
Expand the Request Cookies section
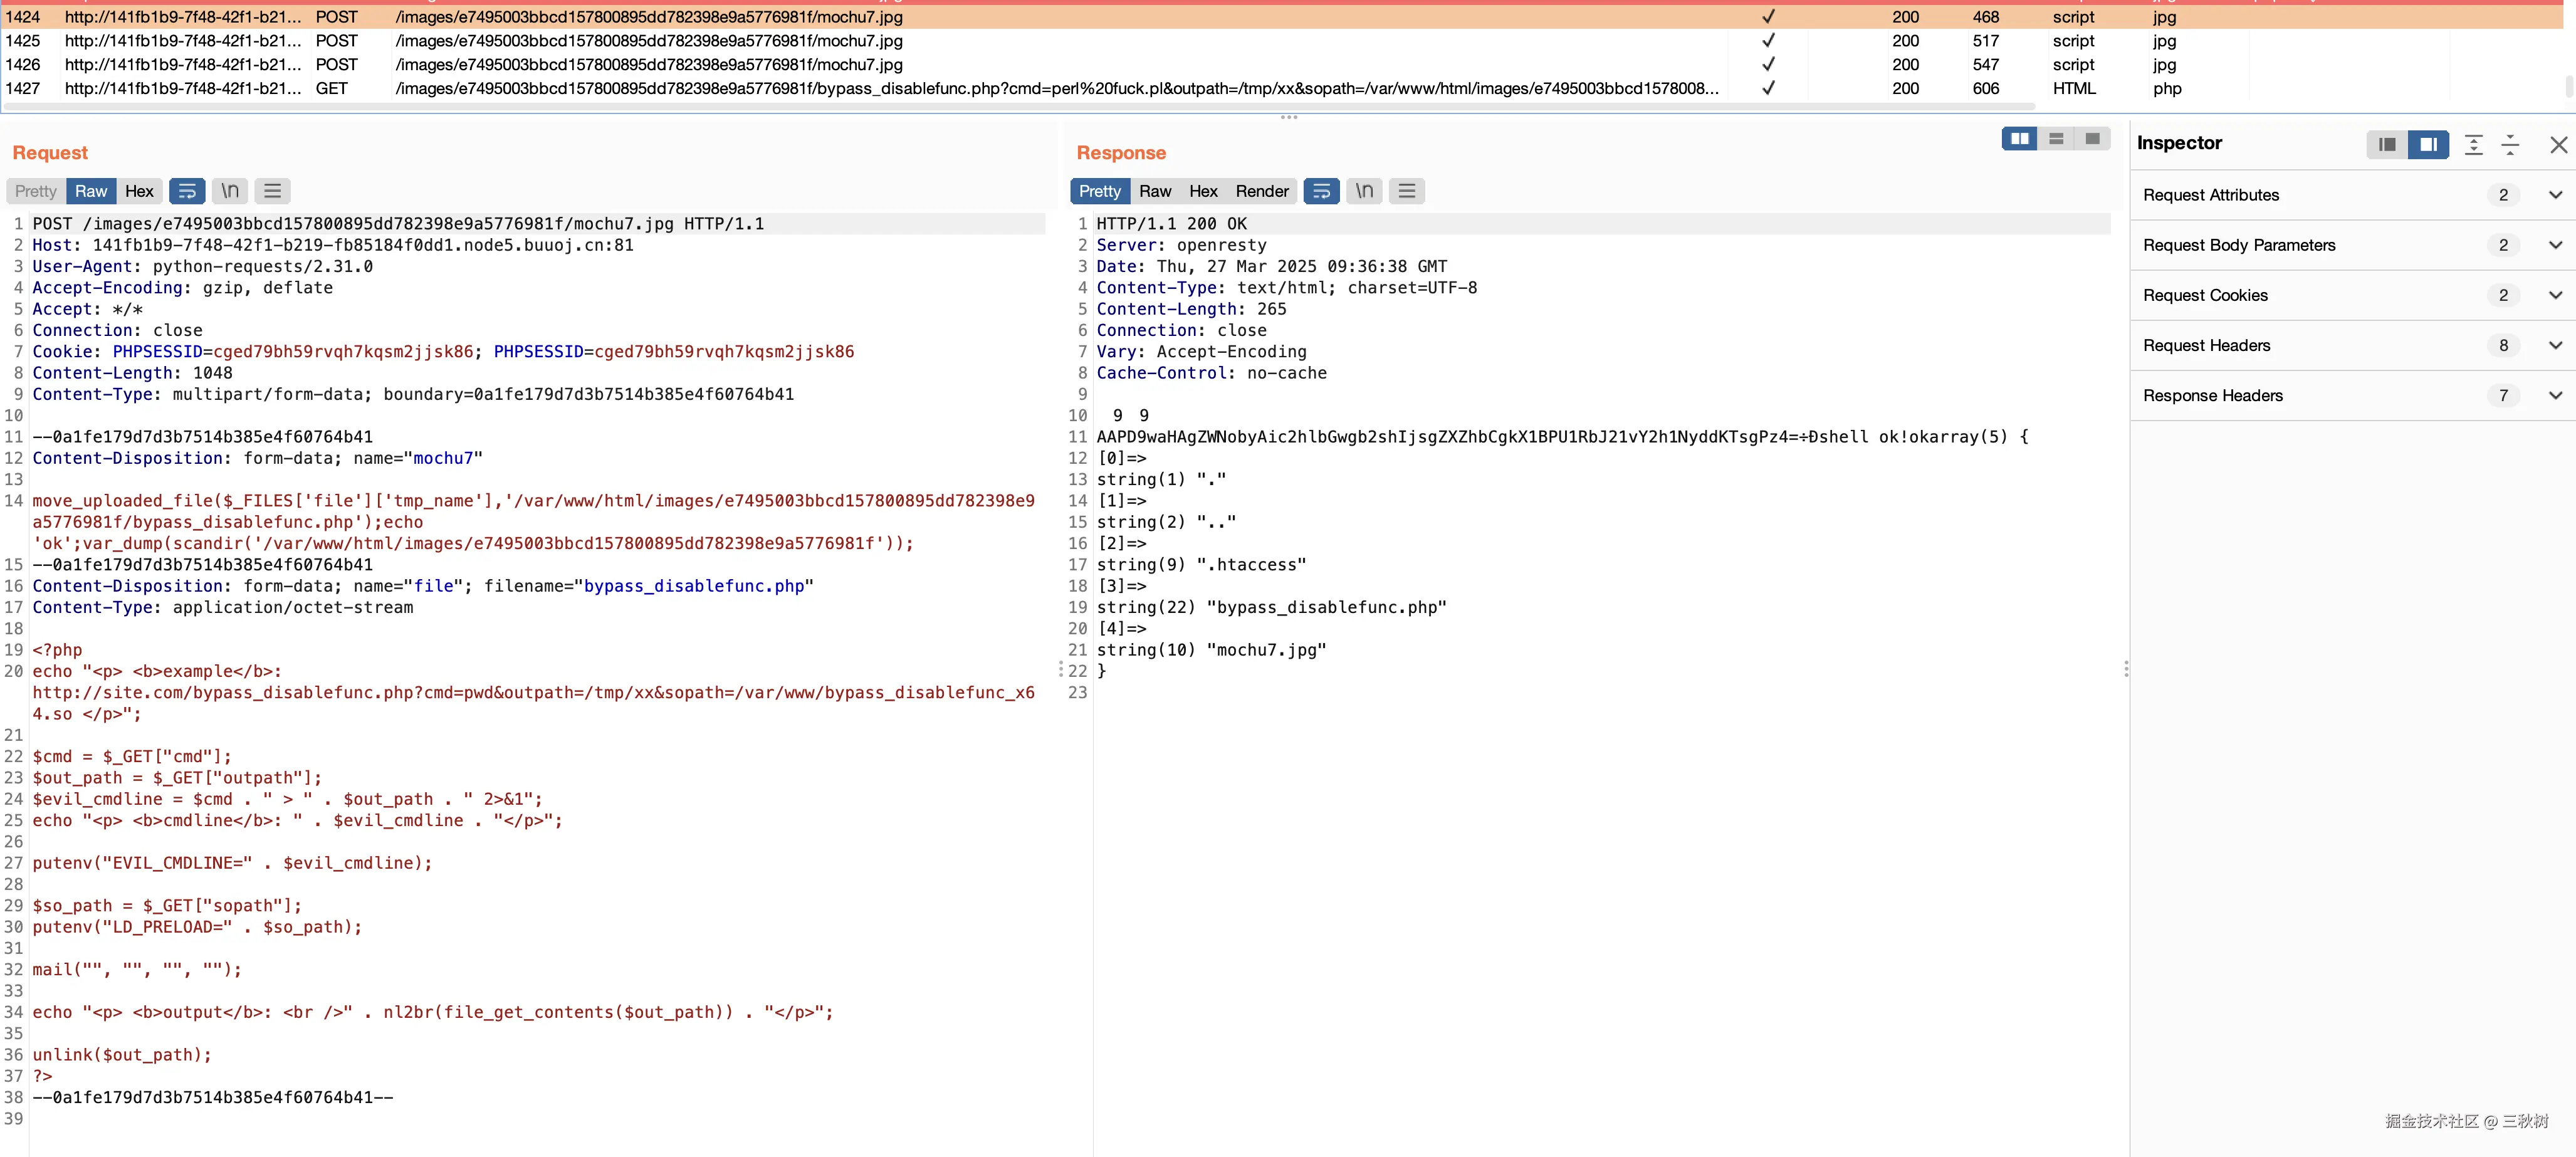coord(2555,295)
